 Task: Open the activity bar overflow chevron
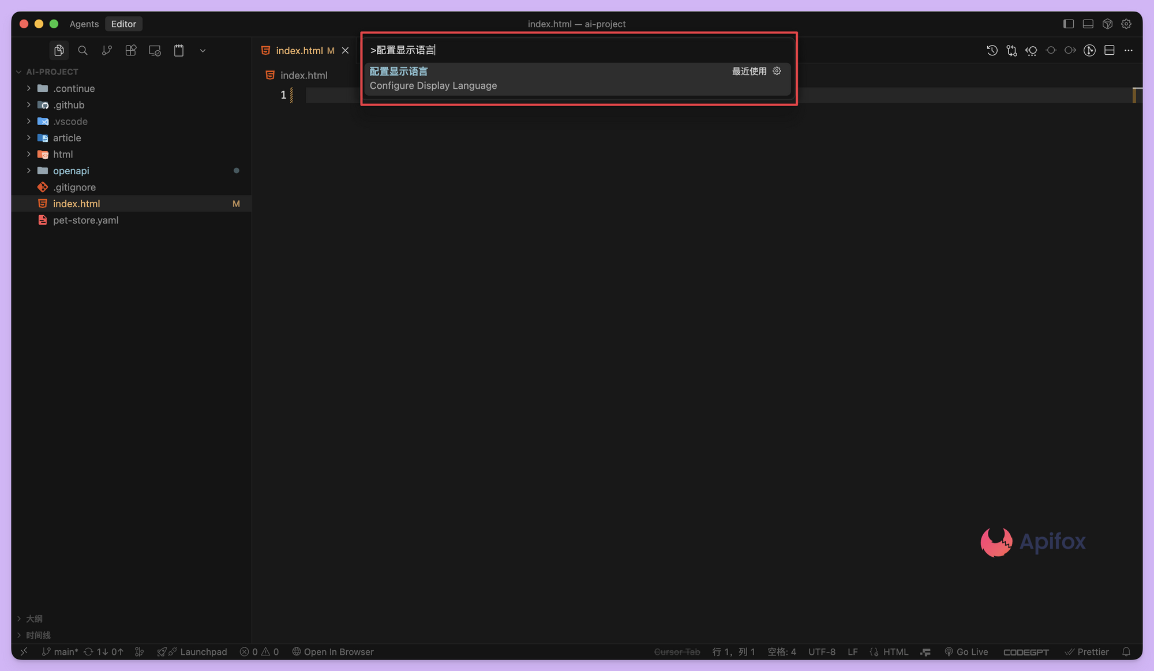(x=203, y=51)
